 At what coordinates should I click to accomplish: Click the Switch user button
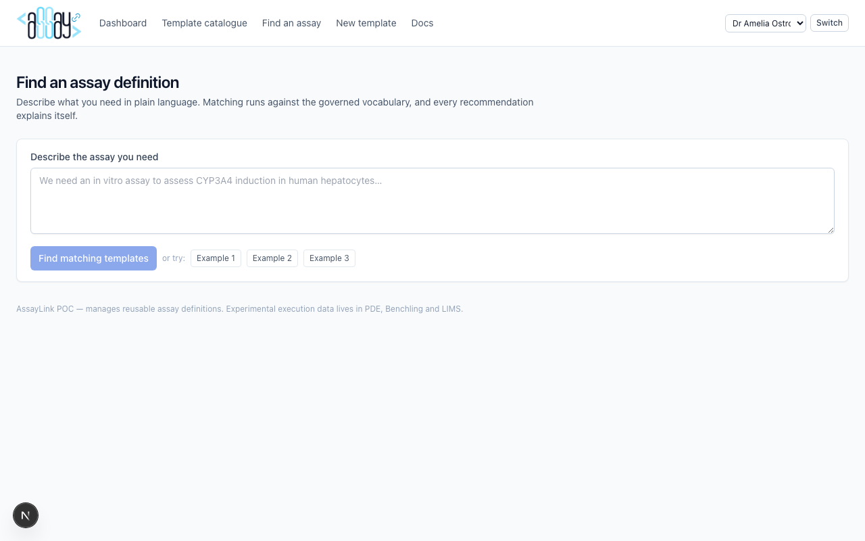(829, 23)
